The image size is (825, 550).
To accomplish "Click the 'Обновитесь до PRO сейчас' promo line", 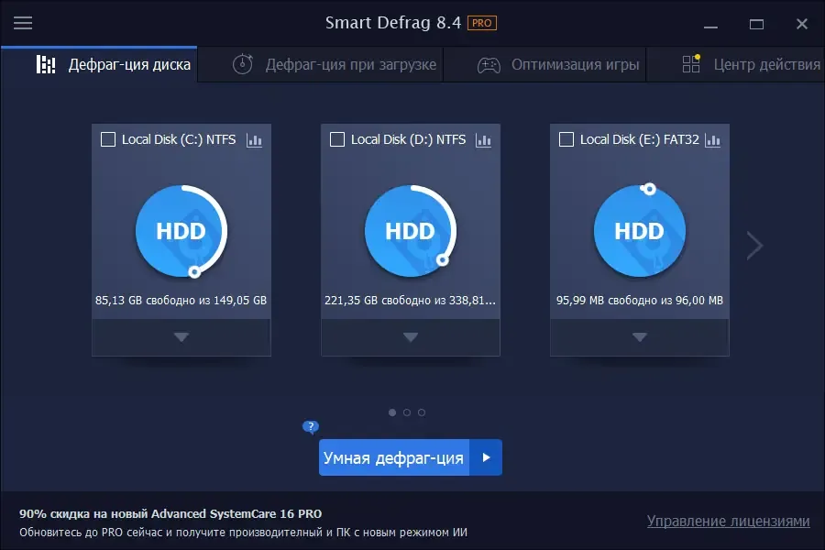I will 243,532.
